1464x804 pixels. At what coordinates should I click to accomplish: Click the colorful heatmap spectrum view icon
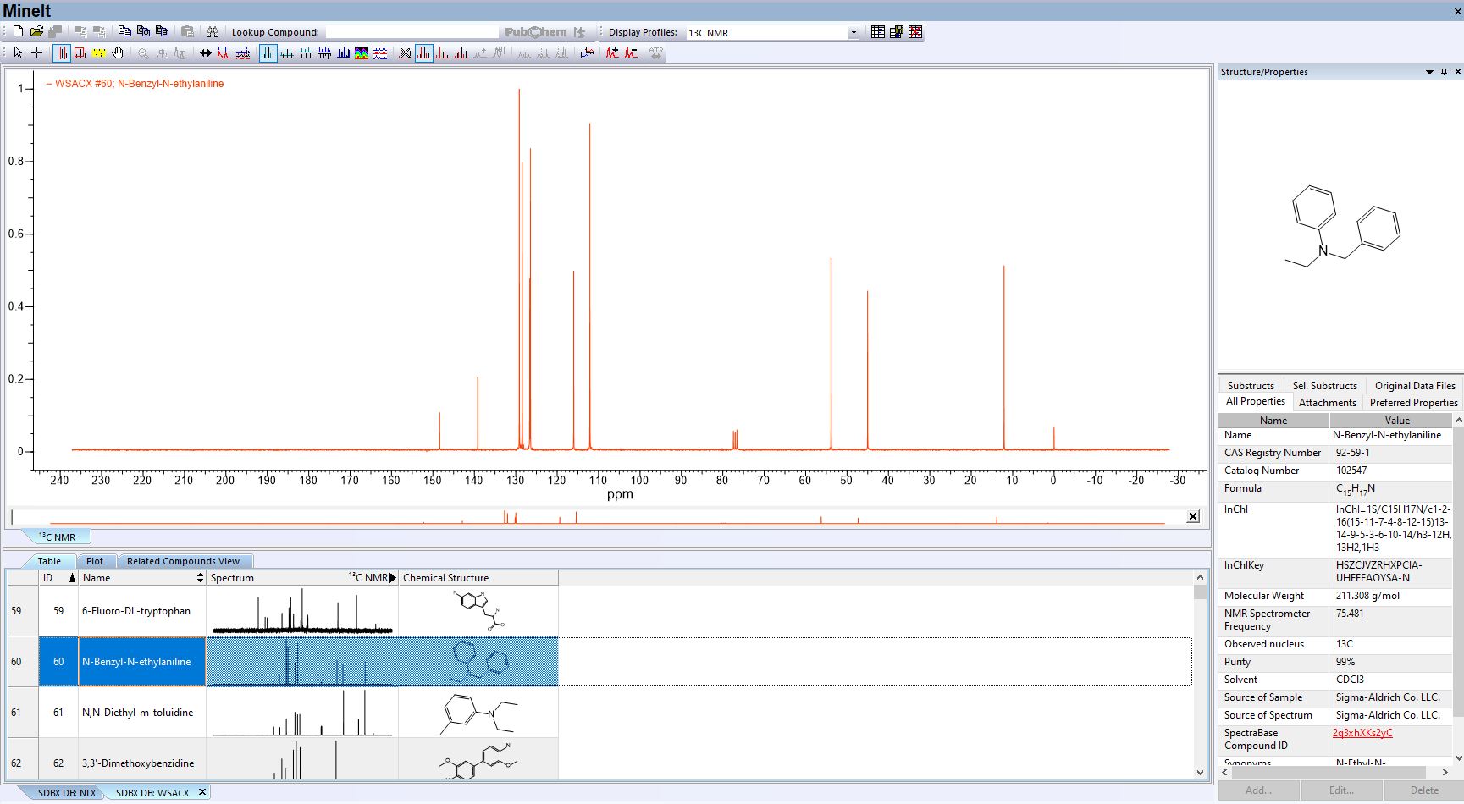(x=362, y=53)
